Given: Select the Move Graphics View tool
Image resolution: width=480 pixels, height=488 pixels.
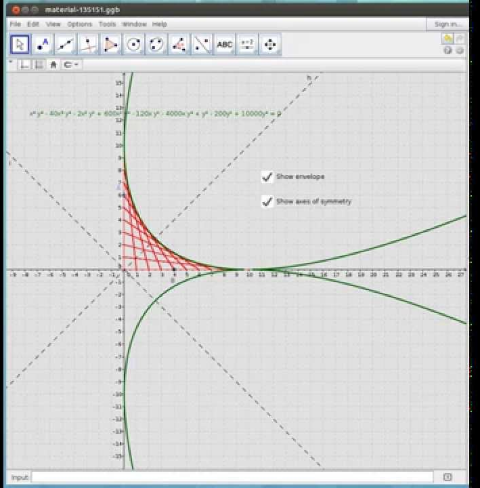Looking at the screenshot, I should click(x=270, y=45).
